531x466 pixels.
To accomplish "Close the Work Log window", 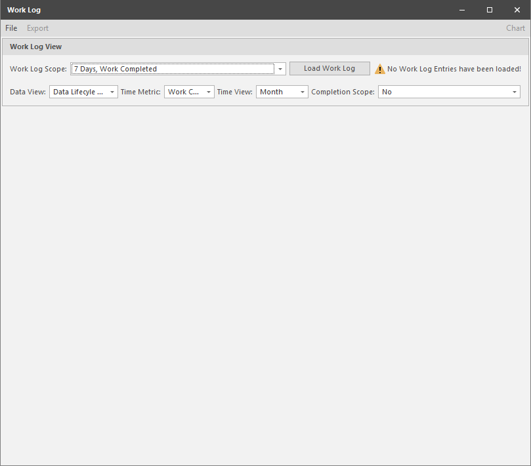I will click(517, 10).
